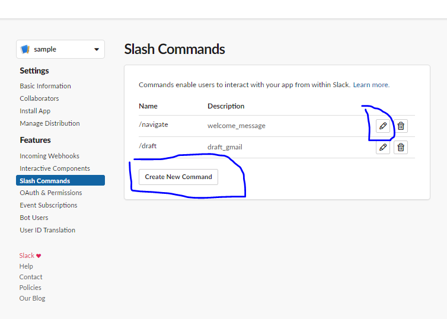
Task: Open Install App page
Action: point(35,111)
